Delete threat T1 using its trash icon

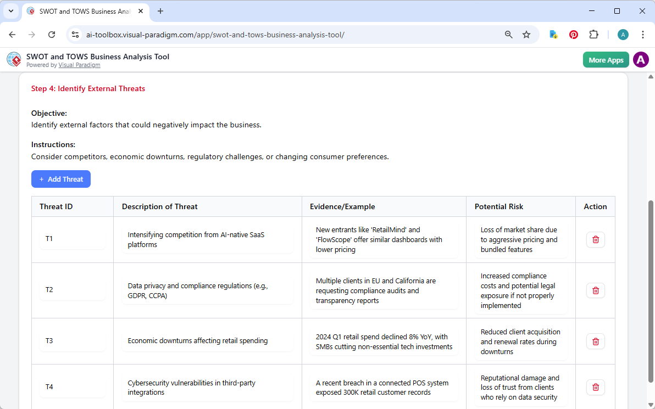pos(595,239)
